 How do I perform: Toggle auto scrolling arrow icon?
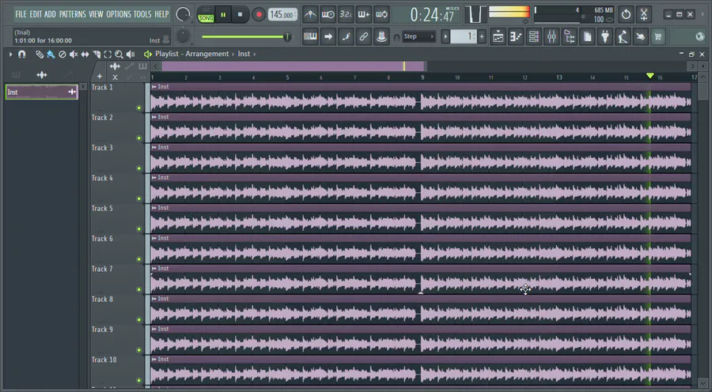pos(328,36)
